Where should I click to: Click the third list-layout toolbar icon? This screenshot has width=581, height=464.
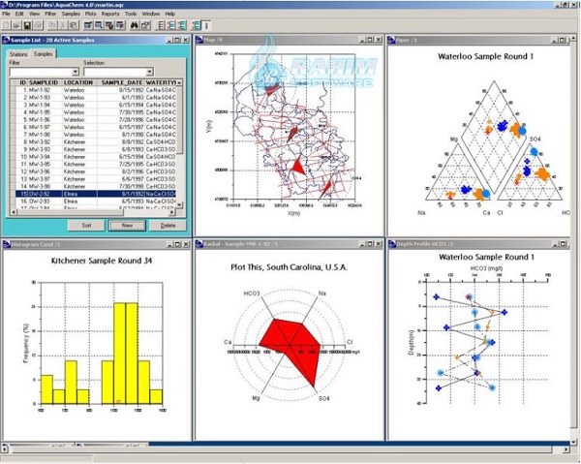point(182,25)
